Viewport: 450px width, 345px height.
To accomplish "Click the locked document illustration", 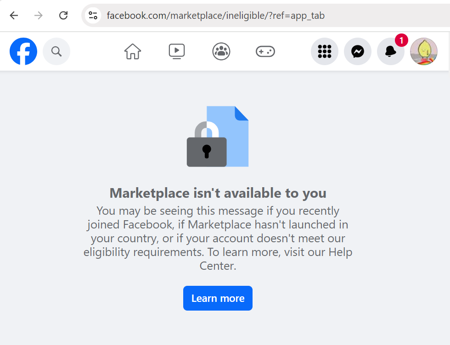I will click(x=218, y=137).
